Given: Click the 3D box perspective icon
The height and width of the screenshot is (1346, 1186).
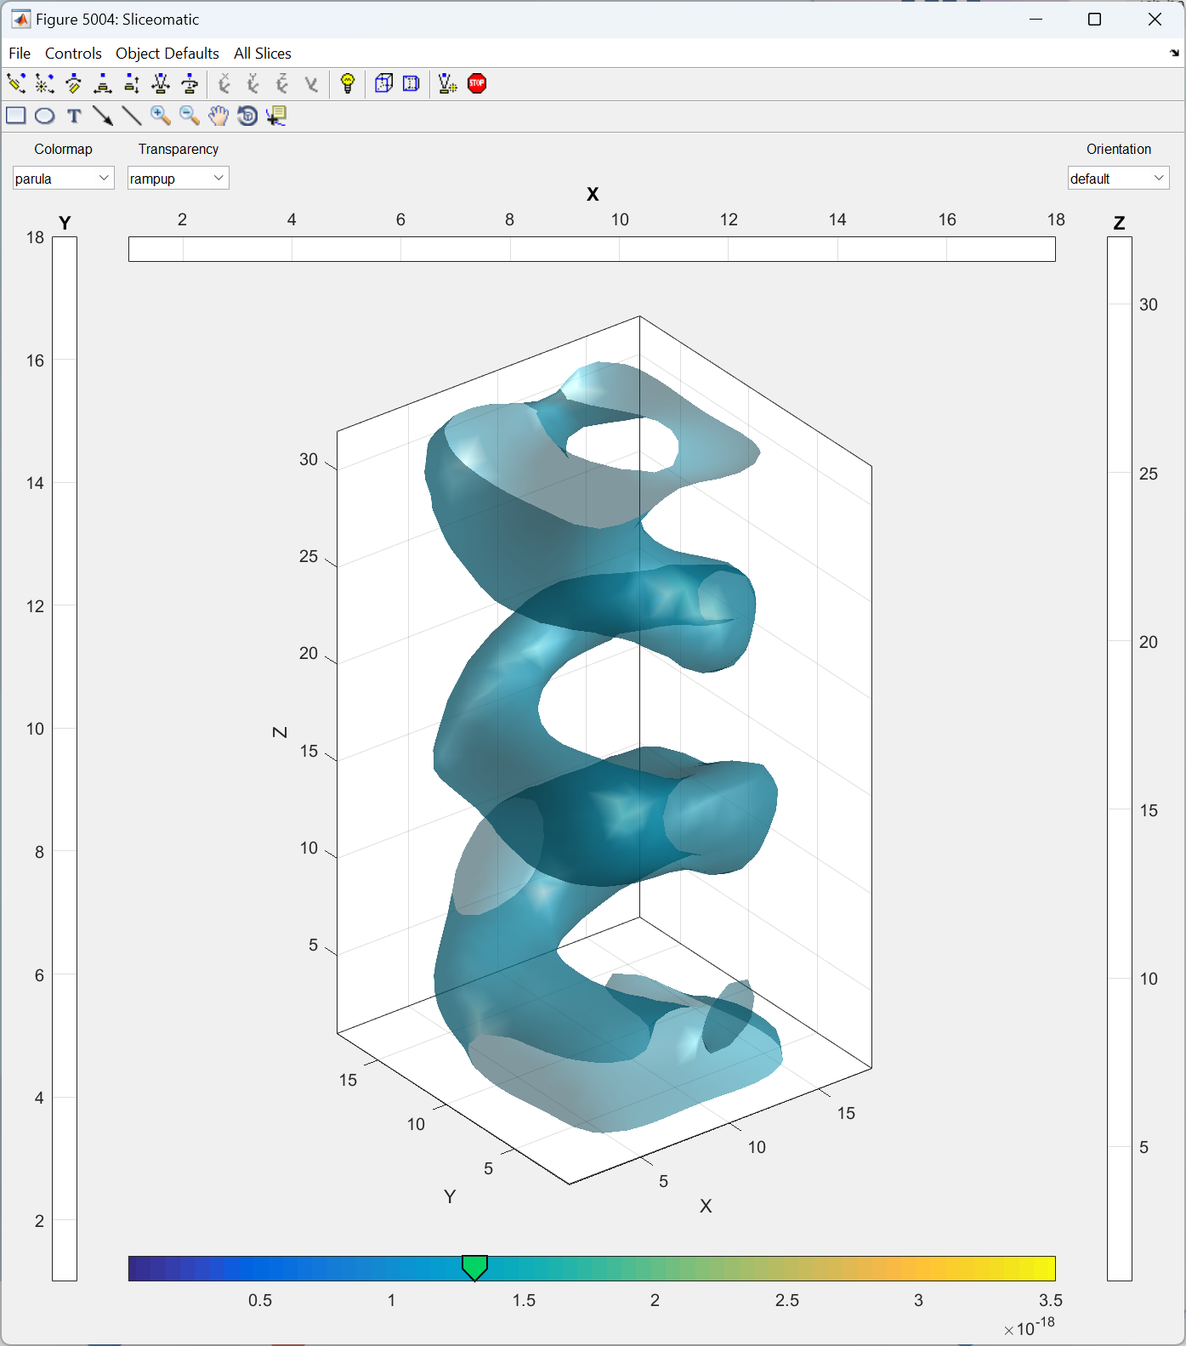Looking at the screenshot, I should (383, 83).
